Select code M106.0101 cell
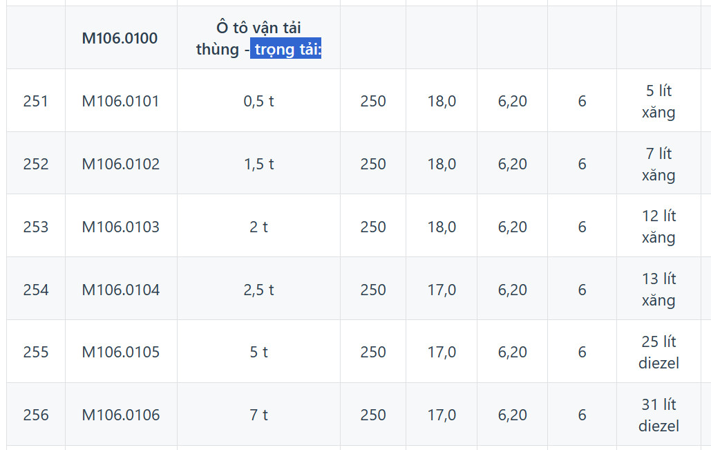 click(x=121, y=101)
